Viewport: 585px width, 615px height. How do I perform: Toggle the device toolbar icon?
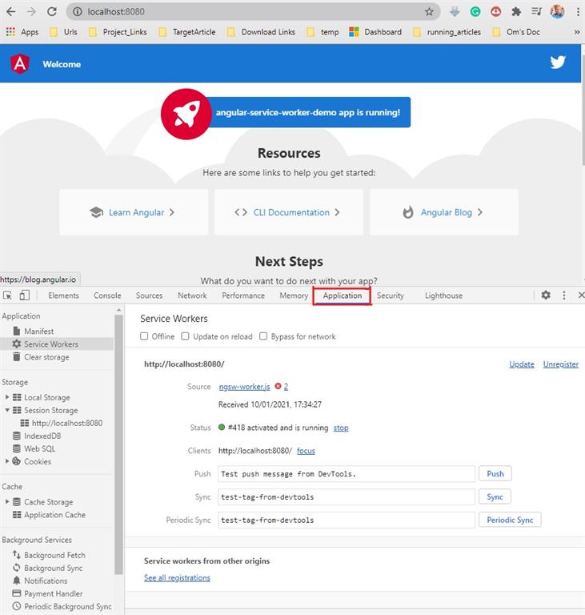tap(24, 295)
